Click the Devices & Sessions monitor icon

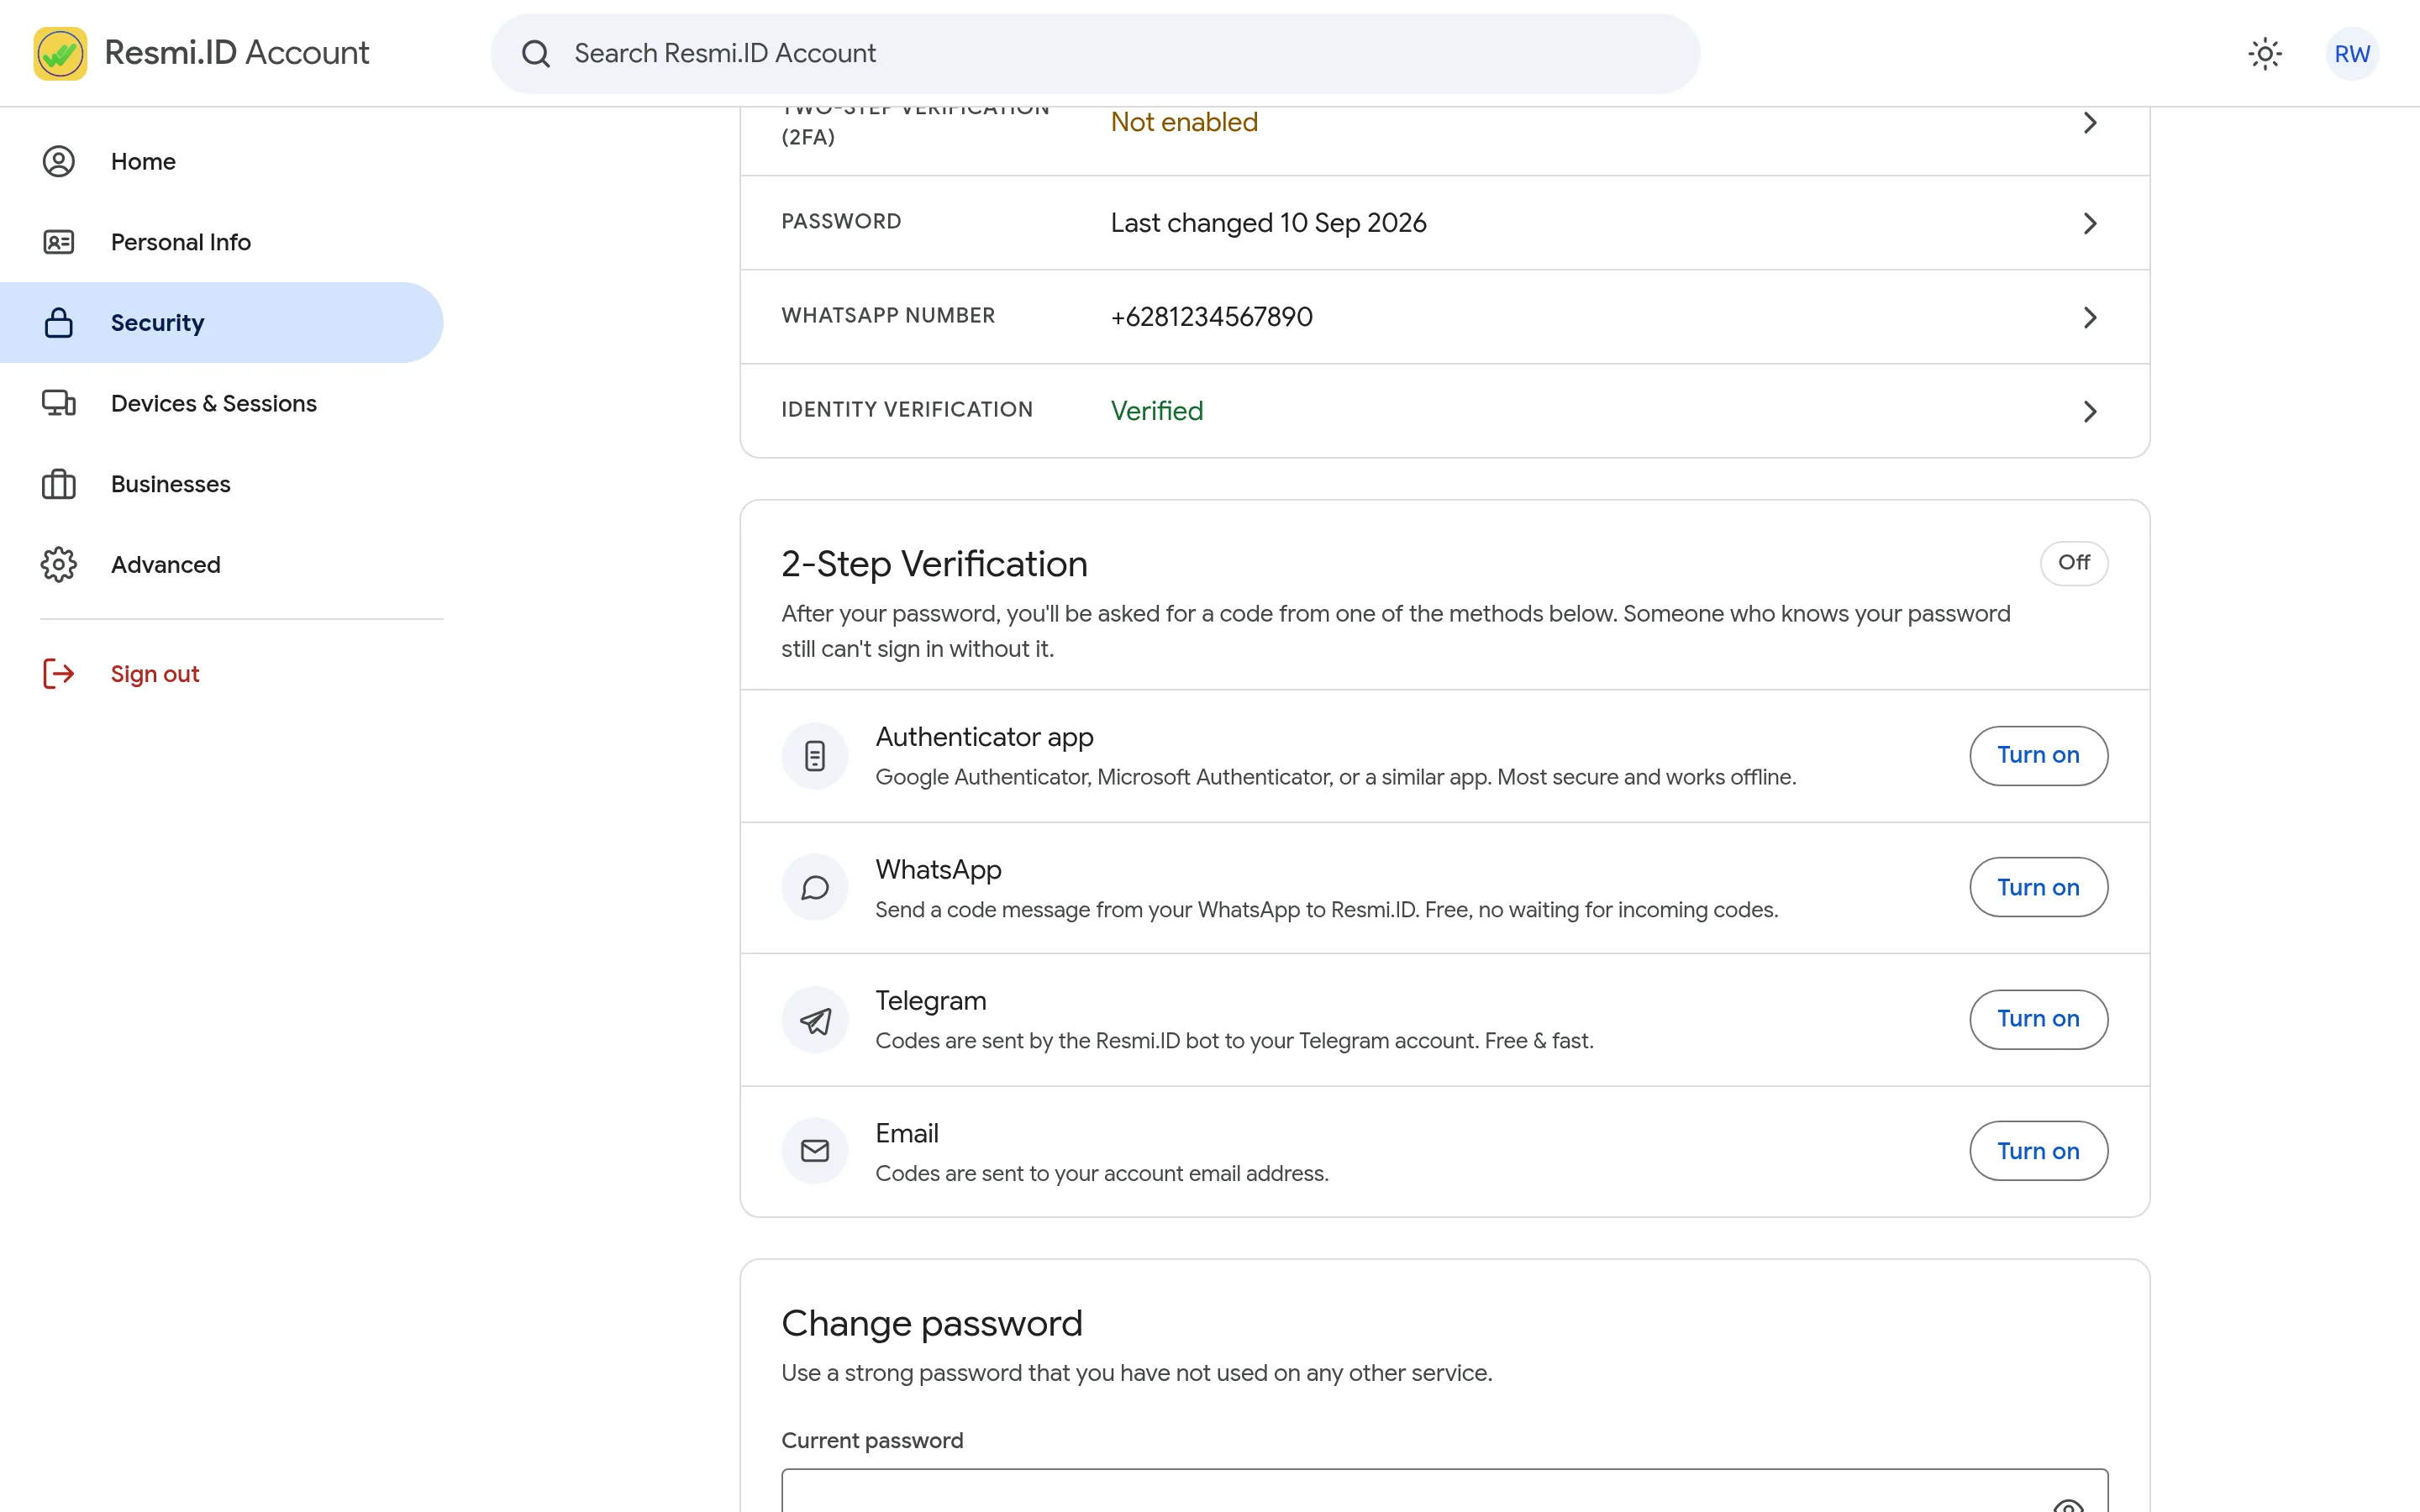pyautogui.click(x=59, y=403)
